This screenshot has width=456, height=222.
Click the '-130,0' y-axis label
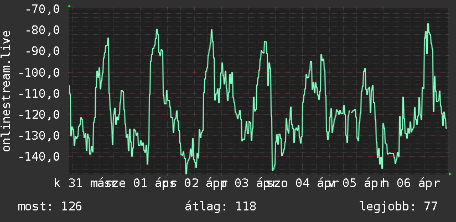39,135
